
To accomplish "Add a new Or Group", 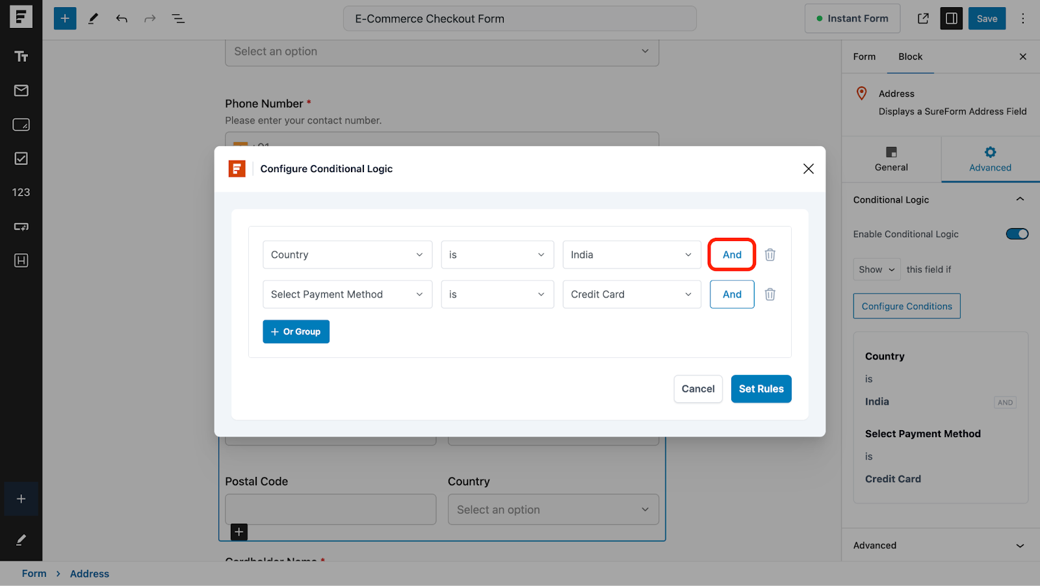I will click(296, 331).
